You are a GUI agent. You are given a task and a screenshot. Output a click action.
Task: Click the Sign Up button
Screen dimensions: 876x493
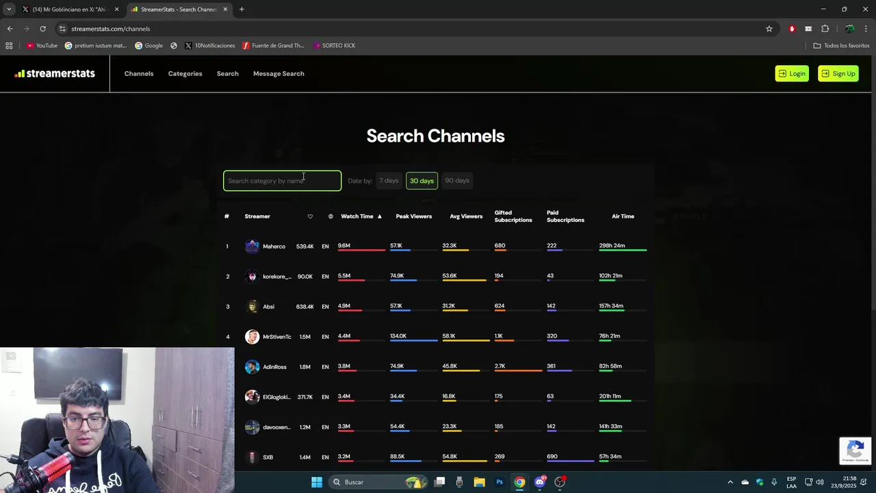coord(838,73)
